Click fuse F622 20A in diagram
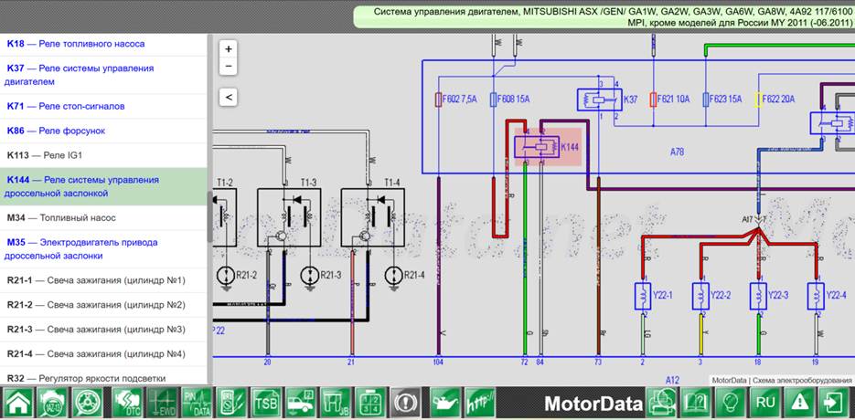This screenshot has height=420, width=855. pos(757,100)
